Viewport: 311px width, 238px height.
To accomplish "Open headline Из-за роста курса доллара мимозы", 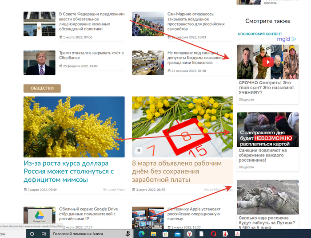I will click(x=69, y=172).
